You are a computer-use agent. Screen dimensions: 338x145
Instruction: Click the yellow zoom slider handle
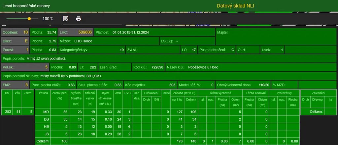coord(29,19)
